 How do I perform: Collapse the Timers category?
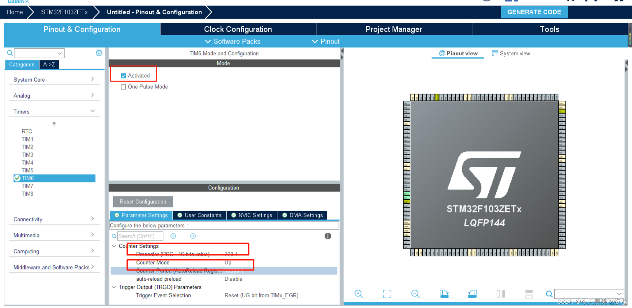[54, 112]
